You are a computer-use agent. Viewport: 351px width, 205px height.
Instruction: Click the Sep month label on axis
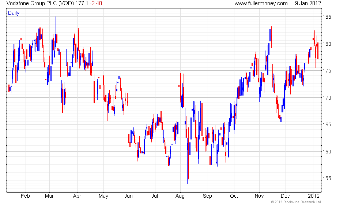(x=207, y=196)
